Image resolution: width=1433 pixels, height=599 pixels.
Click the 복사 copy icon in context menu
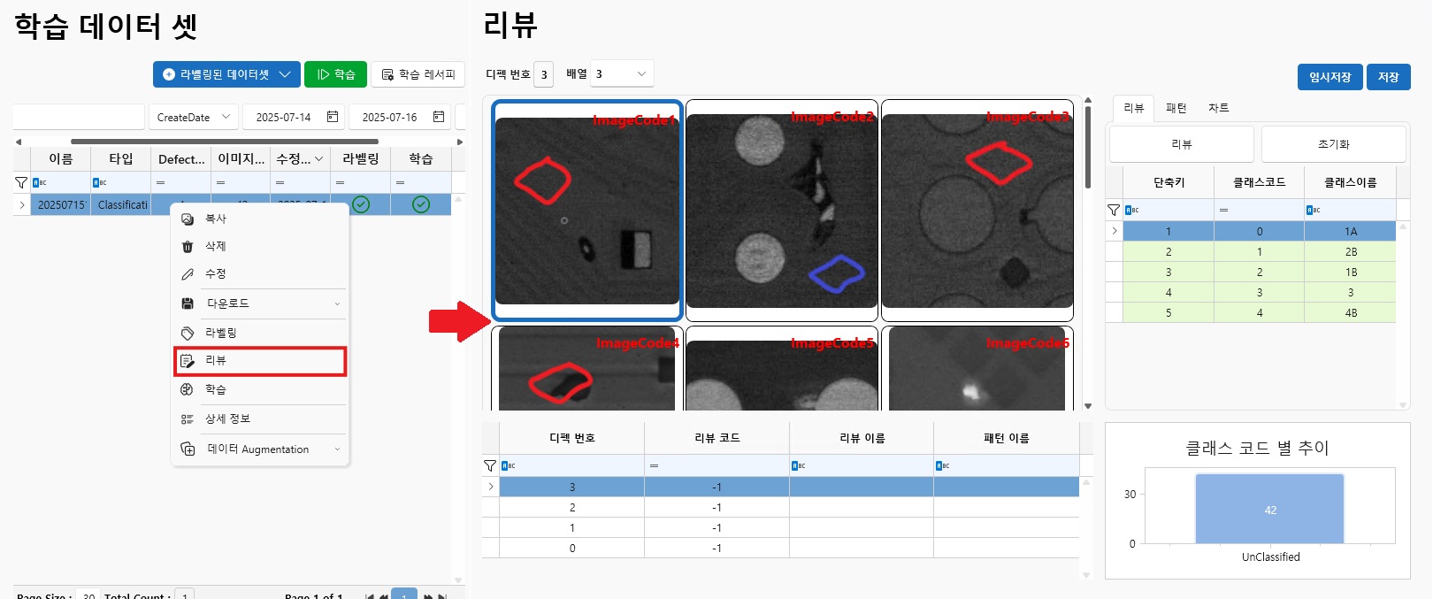click(x=188, y=219)
